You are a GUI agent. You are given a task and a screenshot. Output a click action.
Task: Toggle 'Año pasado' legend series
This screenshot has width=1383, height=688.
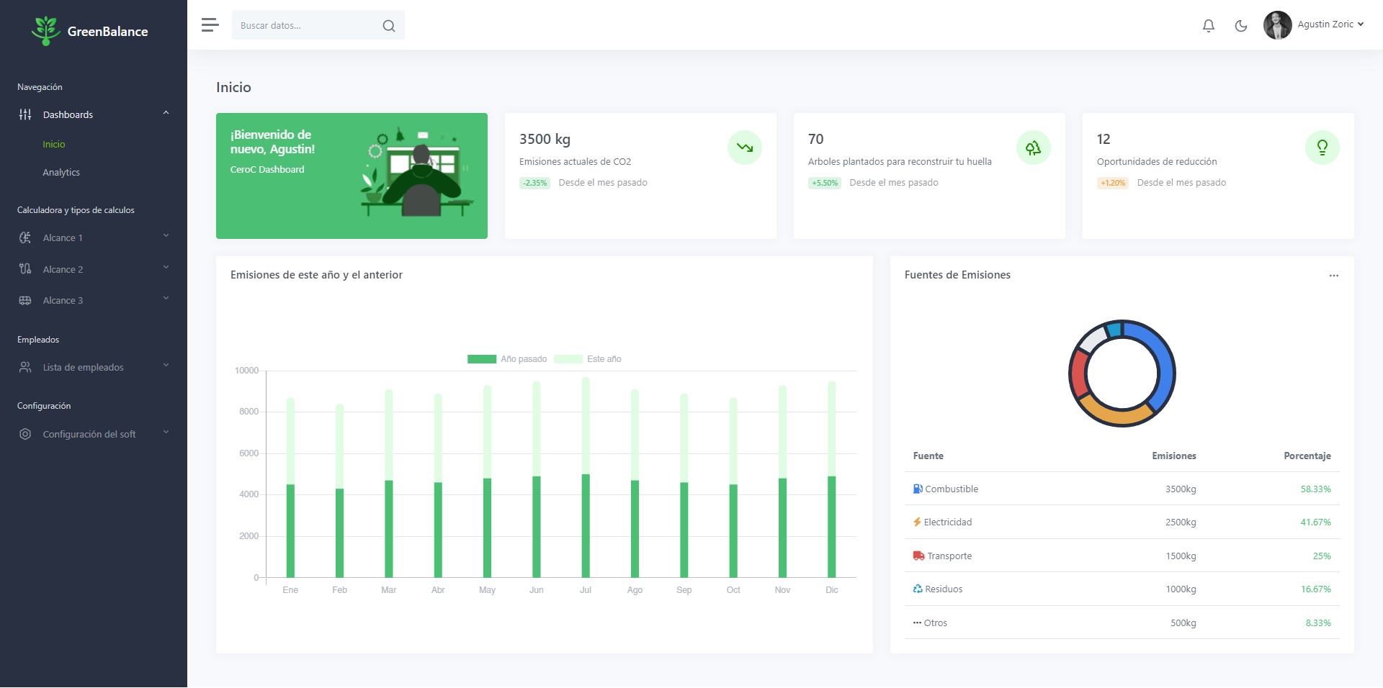507,359
